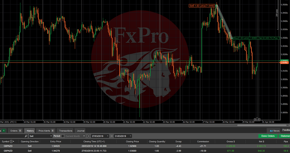Open the 27/03/2019 start date picker
290x153 pixels.
(x=100, y=136)
